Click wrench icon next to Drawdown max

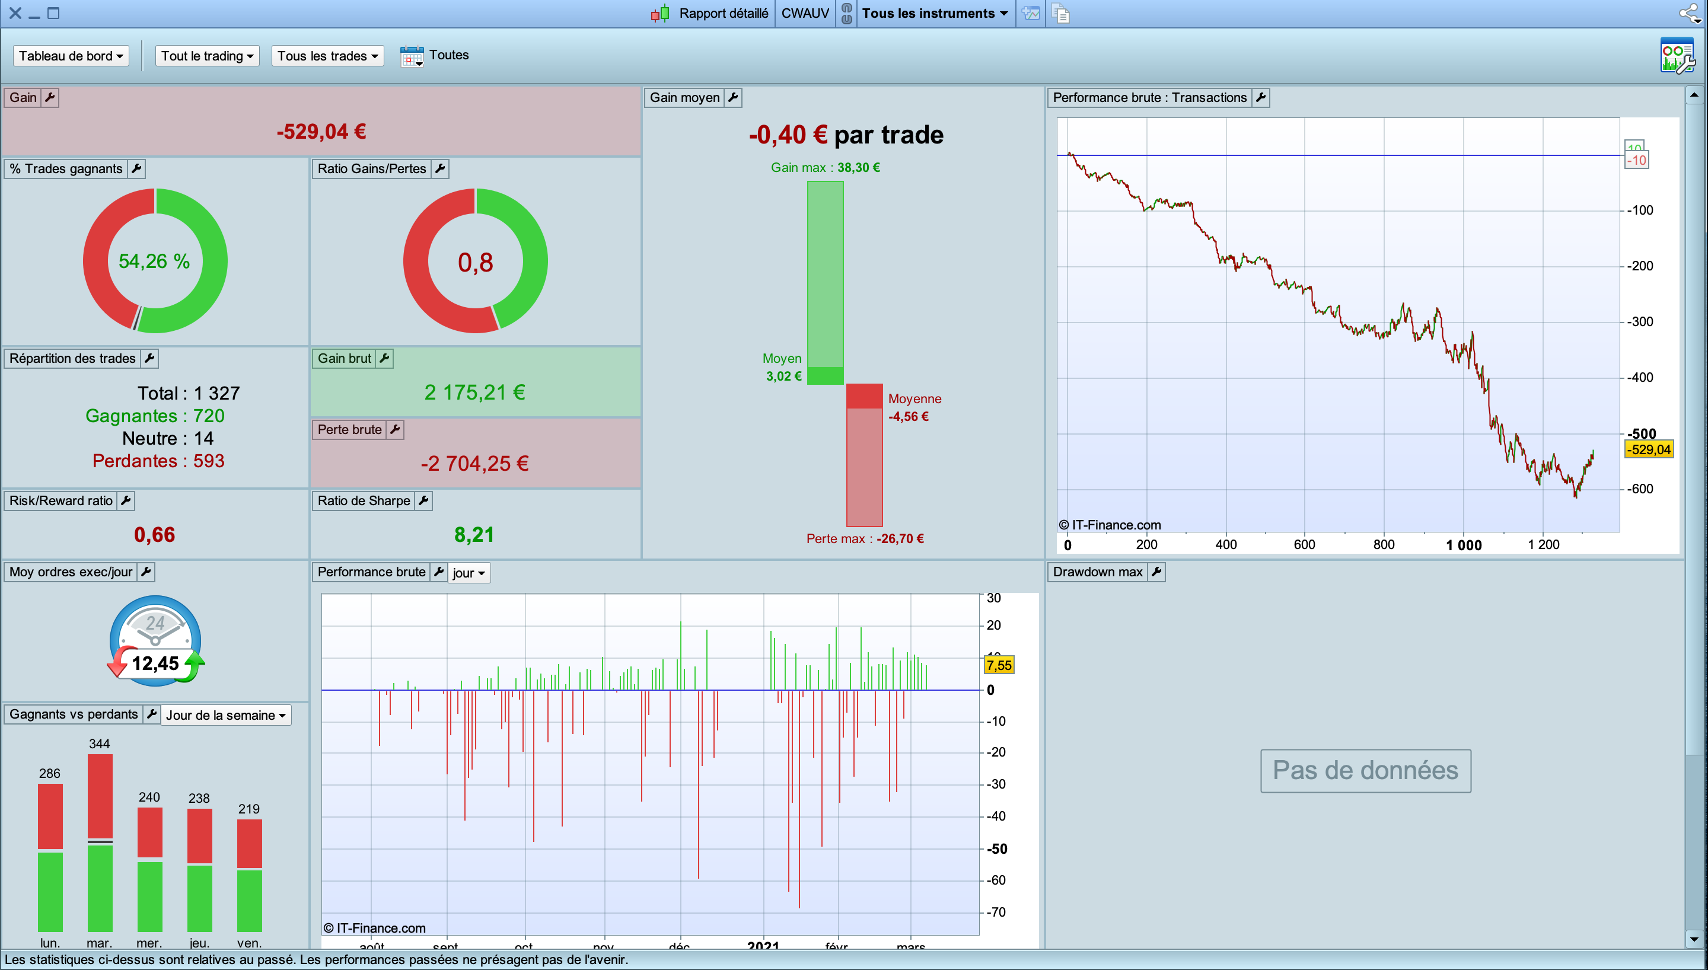[1156, 572]
